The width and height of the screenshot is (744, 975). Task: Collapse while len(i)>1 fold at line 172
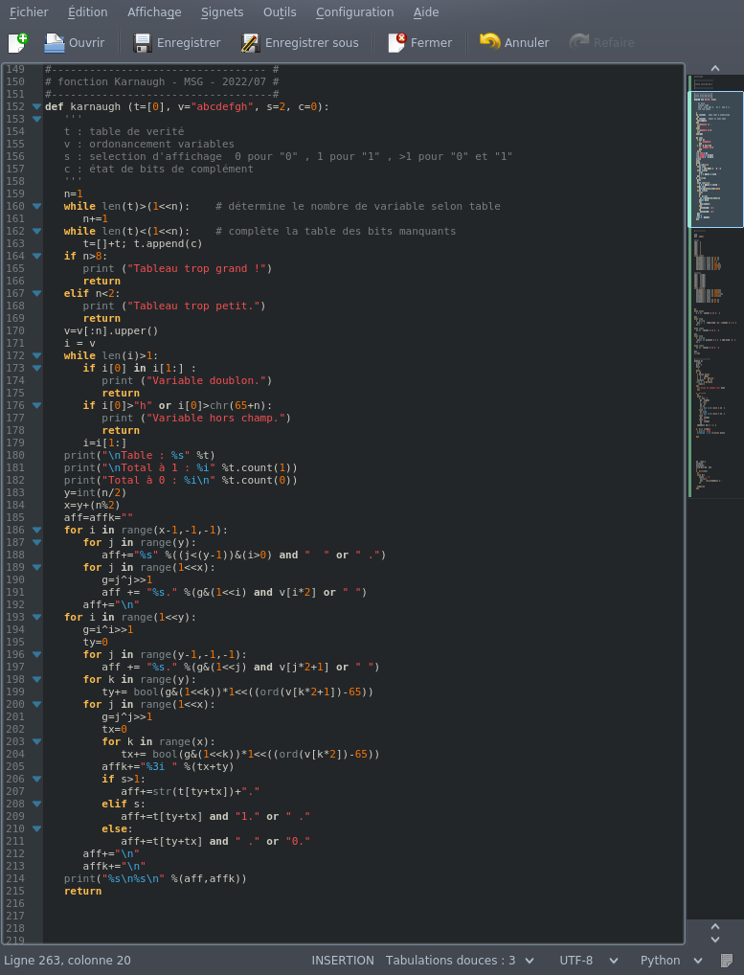(36, 355)
